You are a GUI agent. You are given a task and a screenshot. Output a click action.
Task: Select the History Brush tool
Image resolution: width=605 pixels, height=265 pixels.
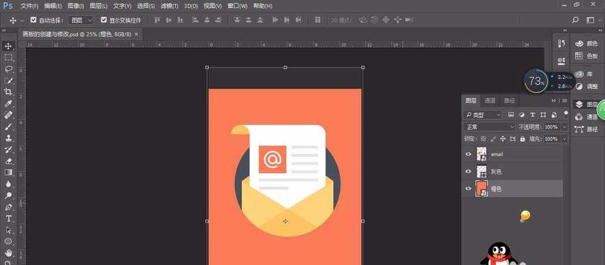point(8,150)
